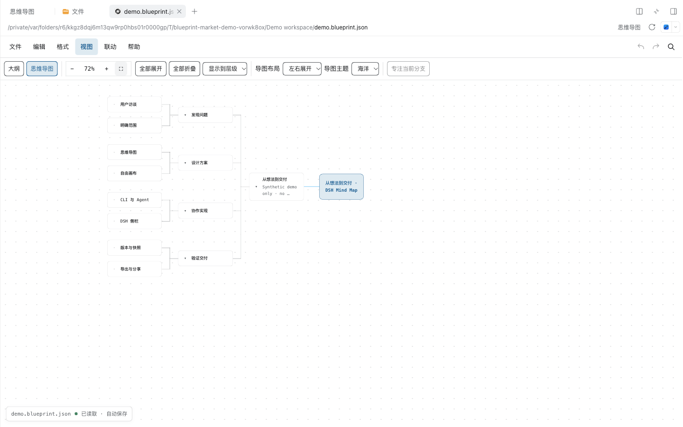This screenshot has width=683, height=427.
Task: Open the 文件 menu
Action: click(x=16, y=46)
